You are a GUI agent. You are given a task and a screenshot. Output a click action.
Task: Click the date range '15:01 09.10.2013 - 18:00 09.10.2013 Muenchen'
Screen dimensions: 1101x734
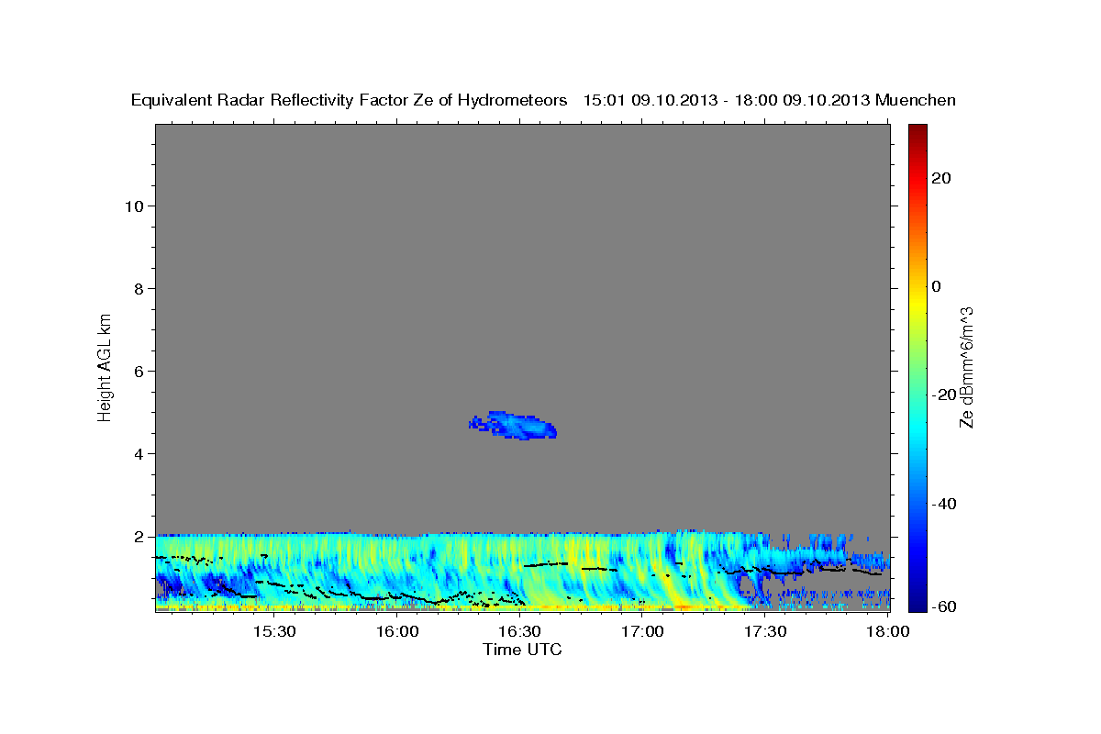click(x=770, y=101)
